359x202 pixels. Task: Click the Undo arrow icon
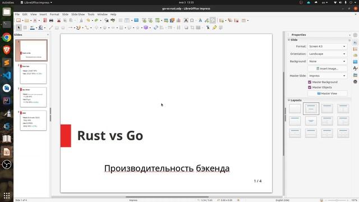click(x=89, y=20)
